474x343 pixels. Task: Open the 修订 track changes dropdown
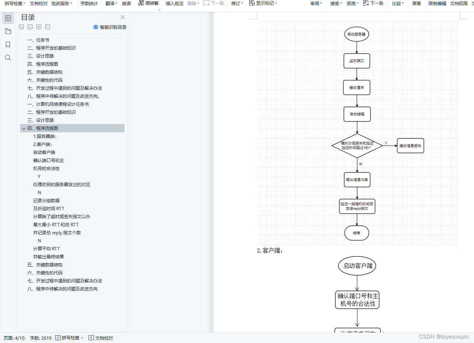click(237, 3)
